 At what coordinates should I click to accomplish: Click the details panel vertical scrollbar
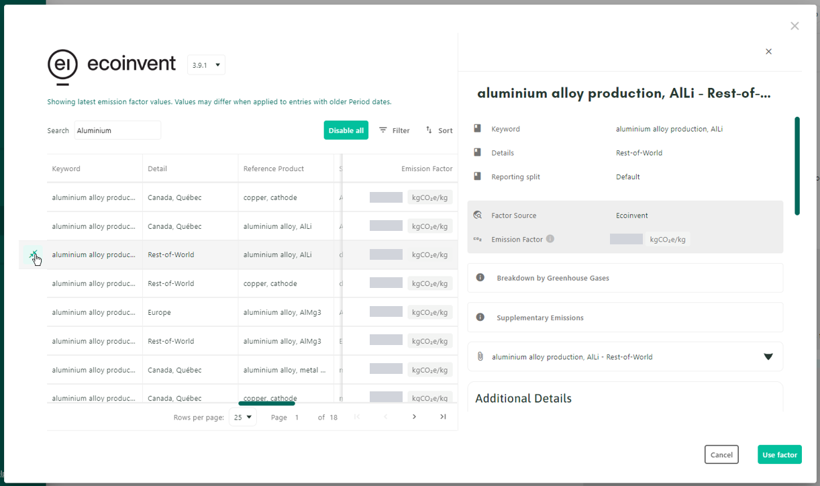797,166
